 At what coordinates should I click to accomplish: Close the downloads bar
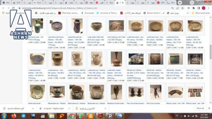point(209,108)
